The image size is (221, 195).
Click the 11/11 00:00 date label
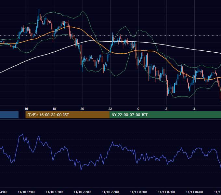click(x=138, y=192)
